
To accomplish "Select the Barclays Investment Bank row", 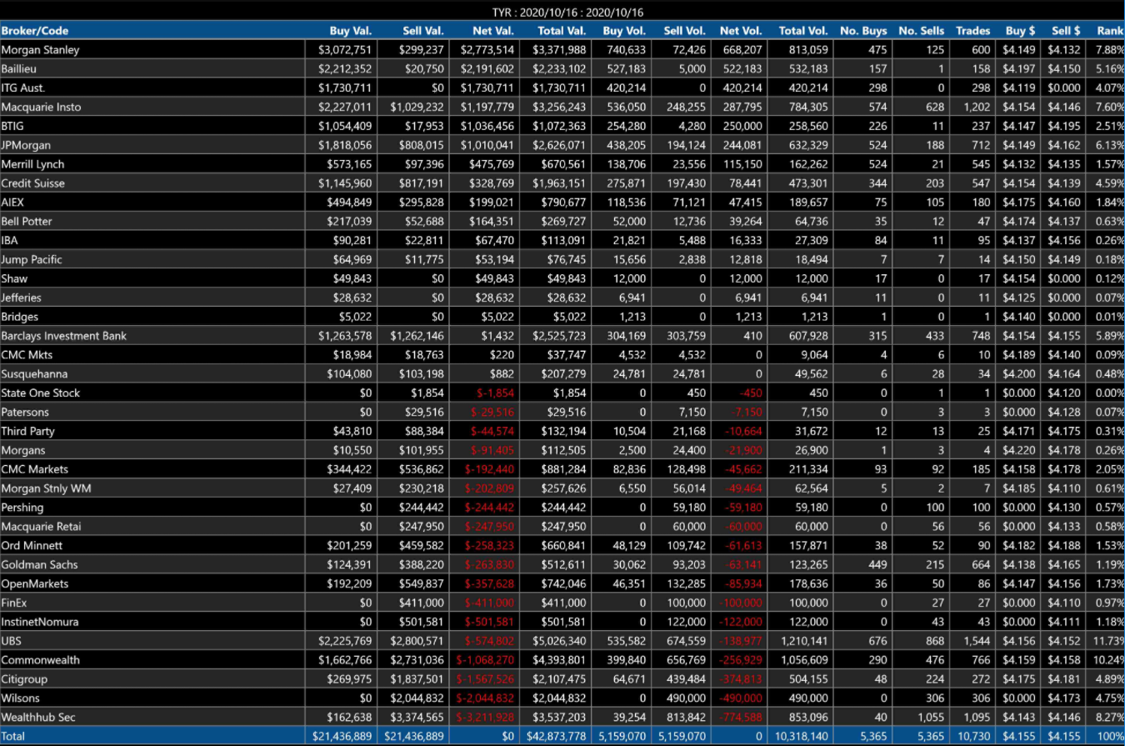I will coord(562,336).
